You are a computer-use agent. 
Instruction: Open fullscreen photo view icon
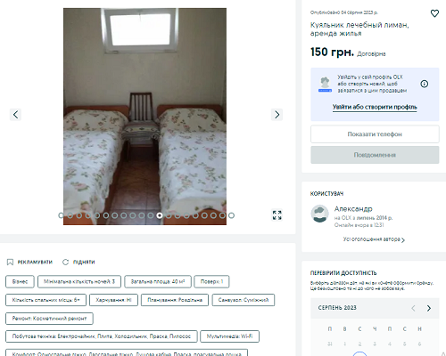pos(277,215)
